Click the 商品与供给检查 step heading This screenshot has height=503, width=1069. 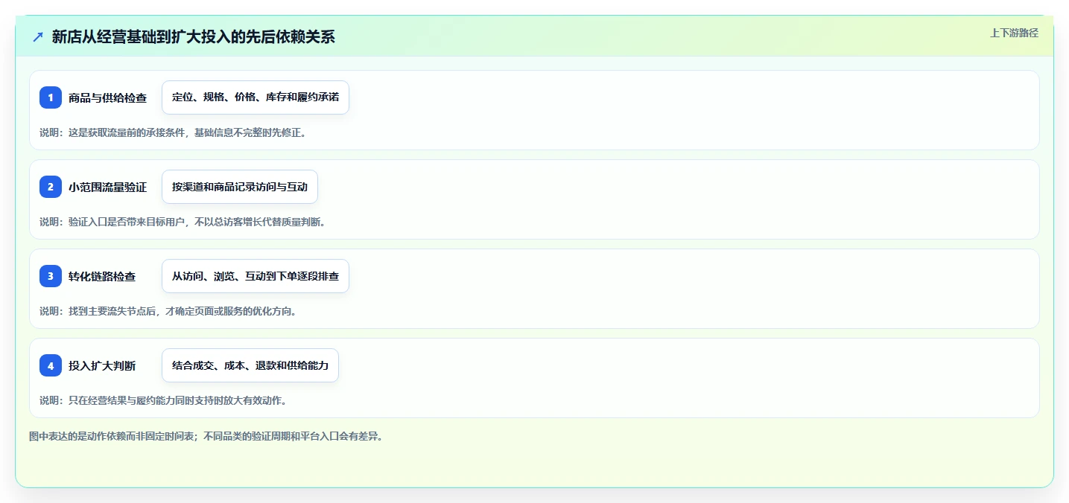click(107, 97)
